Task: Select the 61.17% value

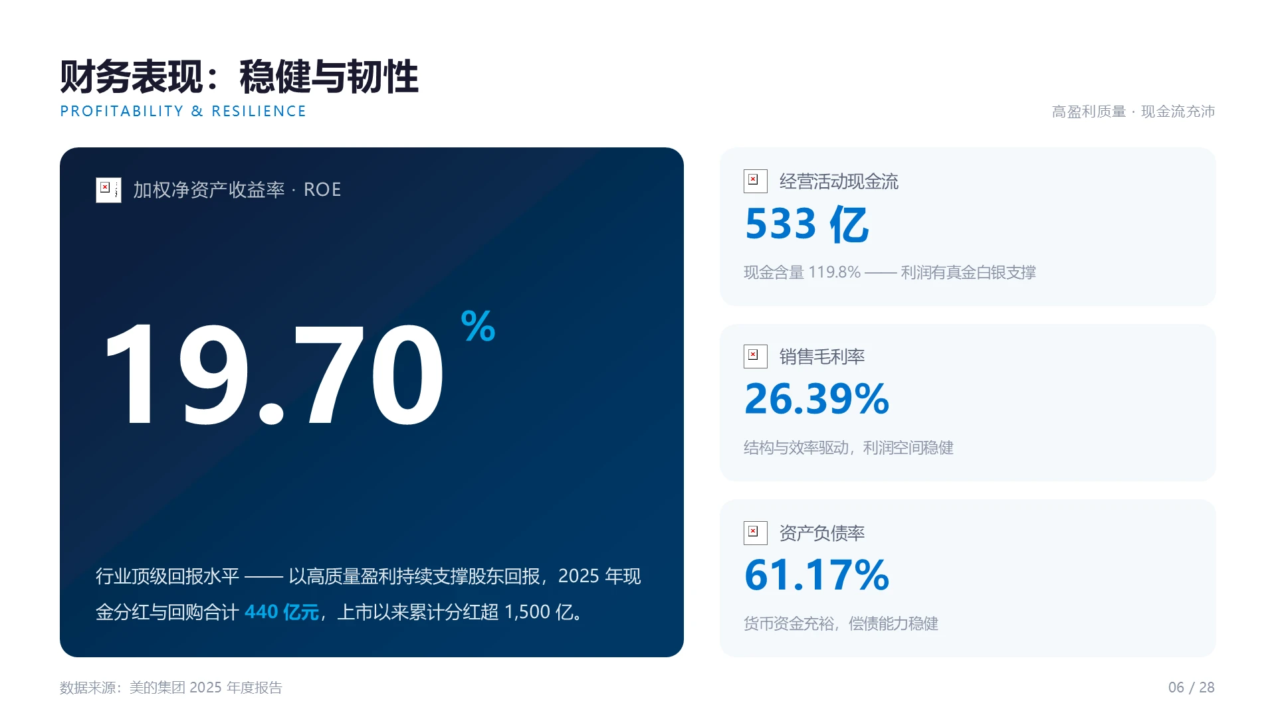Action: point(817,575)
